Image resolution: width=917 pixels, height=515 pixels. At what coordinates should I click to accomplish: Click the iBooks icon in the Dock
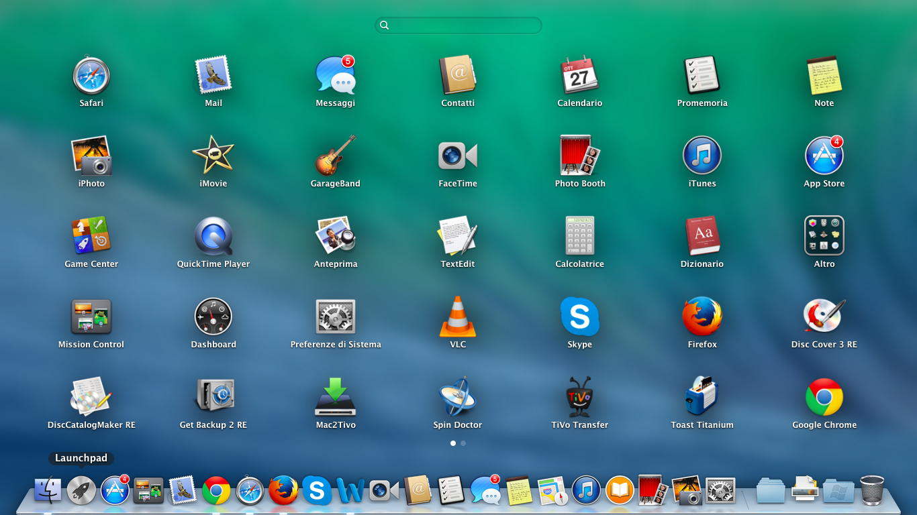[620, 490]
